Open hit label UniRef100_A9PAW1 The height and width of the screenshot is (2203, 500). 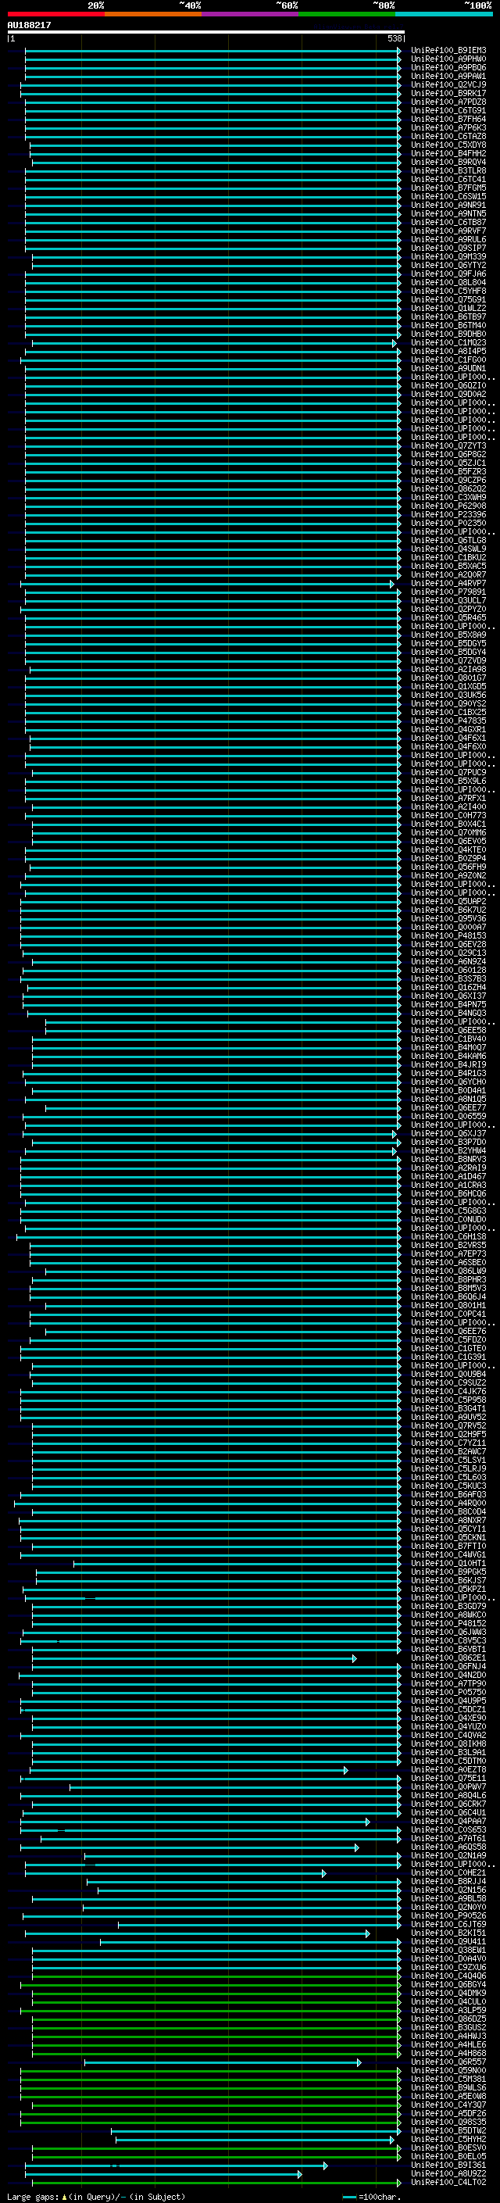[448, 76]
